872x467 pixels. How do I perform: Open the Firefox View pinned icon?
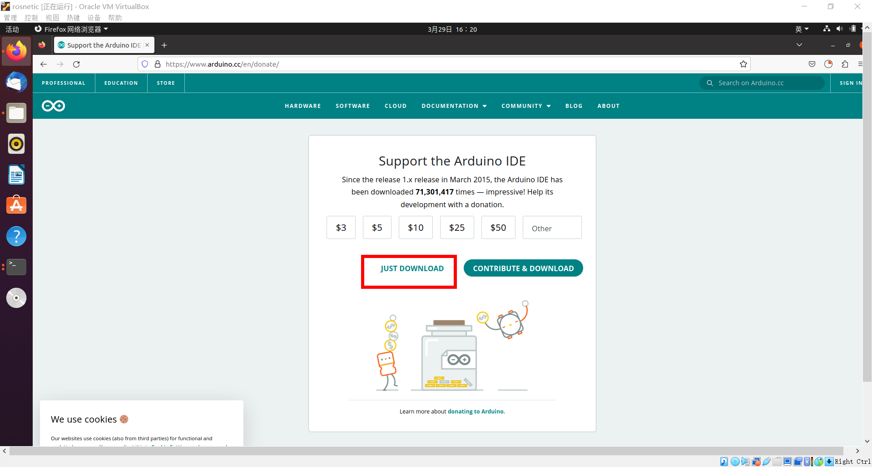coord(42,45)
